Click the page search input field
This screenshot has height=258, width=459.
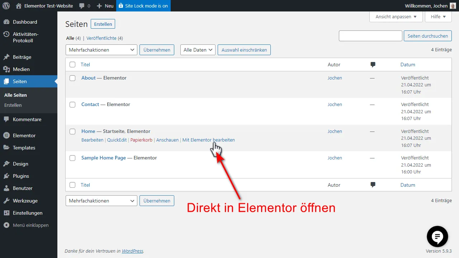pos(370,36)
